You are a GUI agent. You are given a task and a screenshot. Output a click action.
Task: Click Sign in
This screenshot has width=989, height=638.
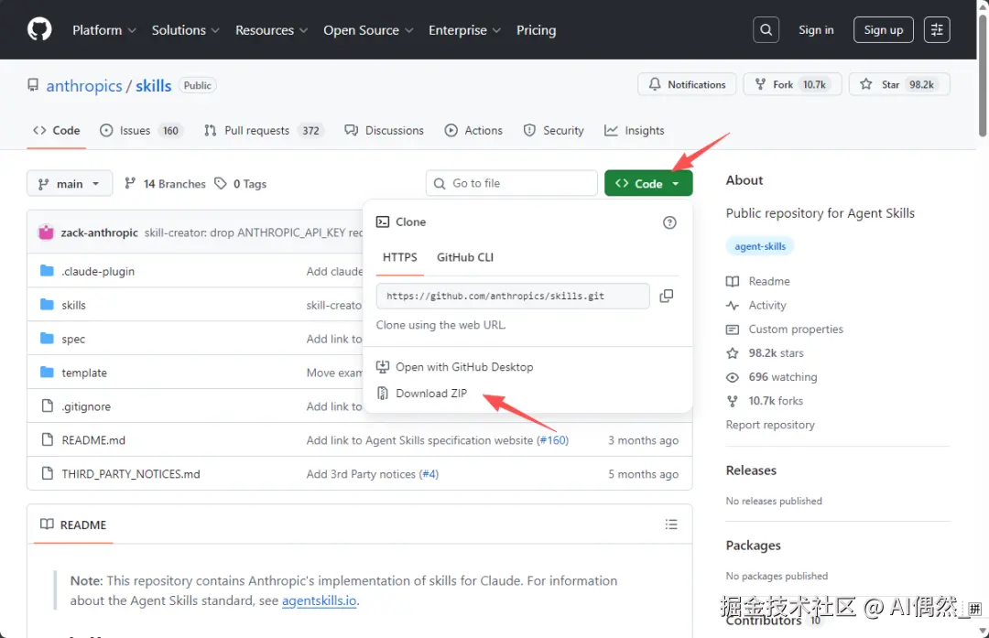pyautogui.click(x=816, y=29)
